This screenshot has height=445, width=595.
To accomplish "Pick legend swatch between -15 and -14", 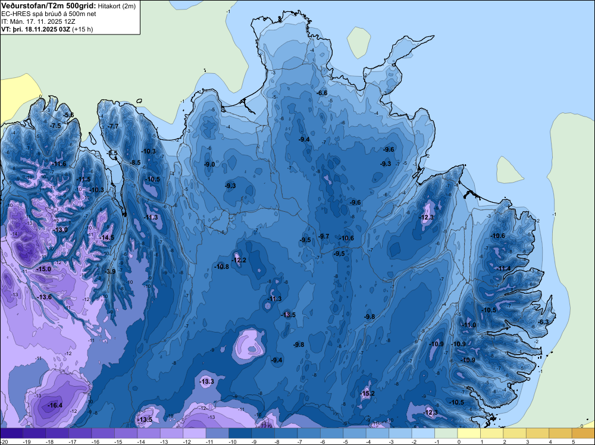I will 126,433.
